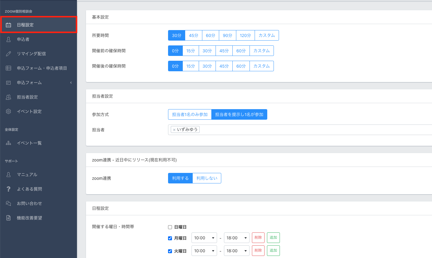Click the 担当者 tag input field

[301, 130]
